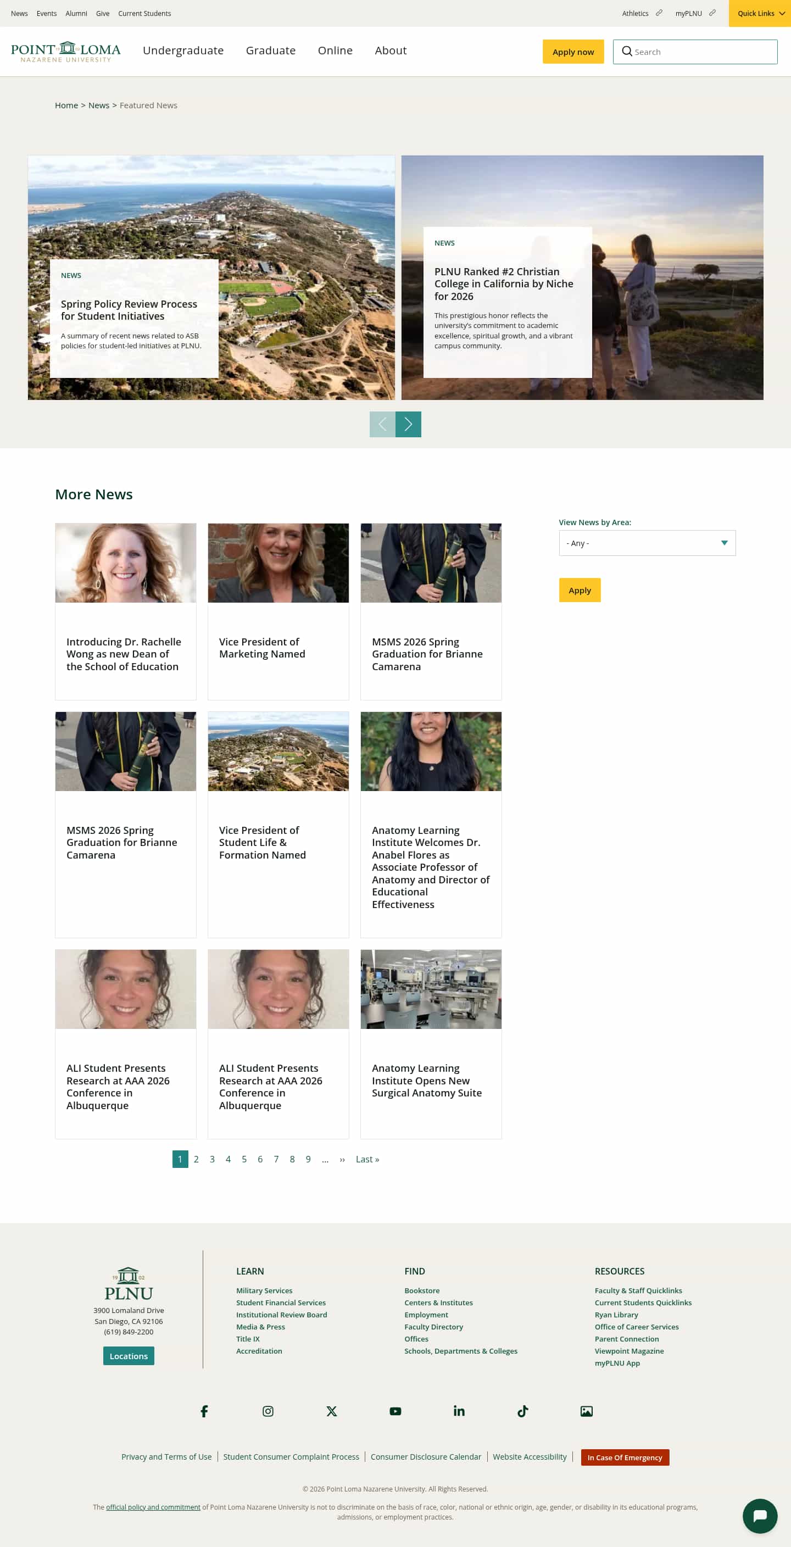Click the Apply now button

point(573,52)
